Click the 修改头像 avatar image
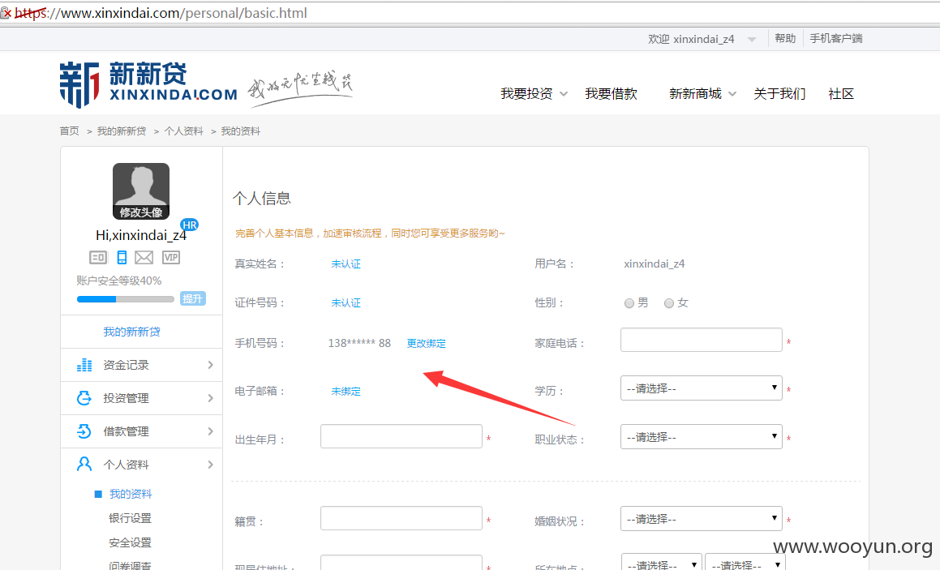 141,191
